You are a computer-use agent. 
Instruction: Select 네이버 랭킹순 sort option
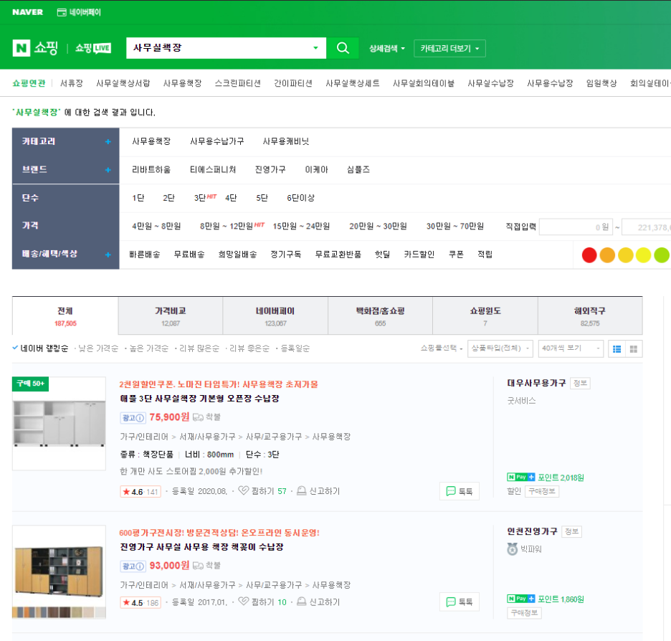click(41, 348)
